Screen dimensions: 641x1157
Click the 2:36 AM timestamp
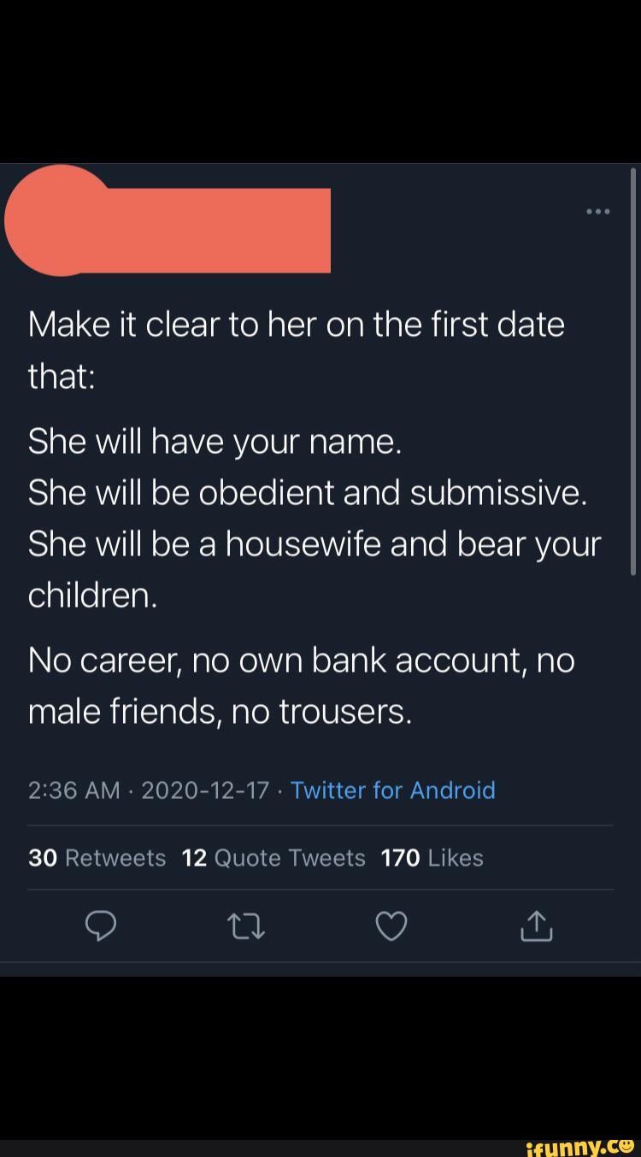74,790
